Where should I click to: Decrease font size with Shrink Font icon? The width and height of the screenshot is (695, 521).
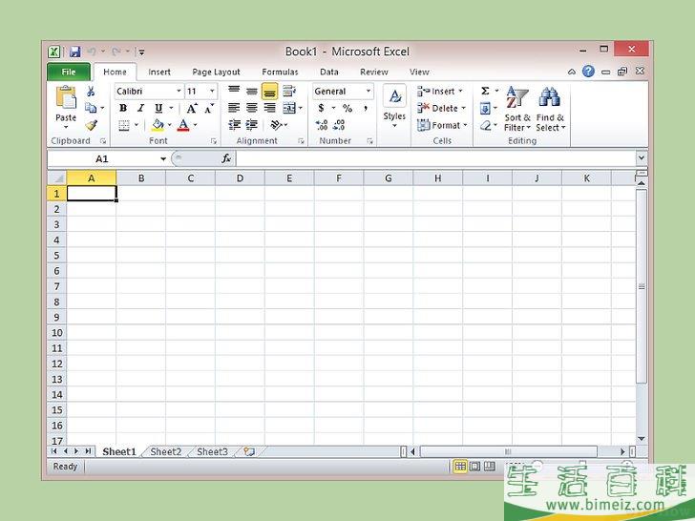pos(209,108)
